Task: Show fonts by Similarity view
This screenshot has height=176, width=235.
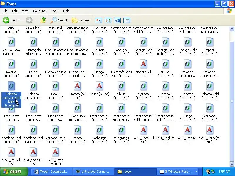Action: (117, 20)
